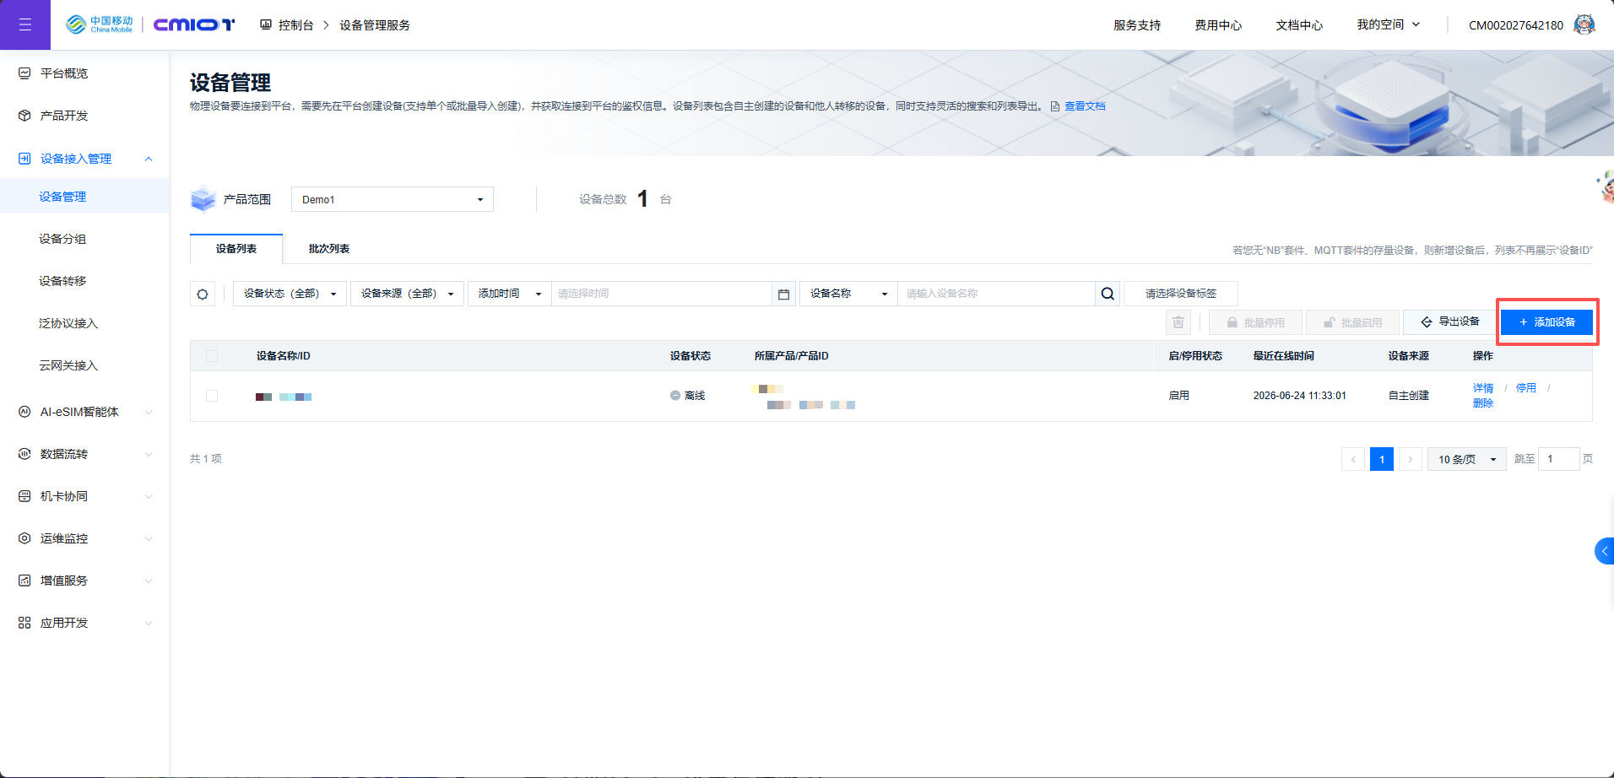Open the hamburger menu in the purple corner
This screenshot has height=778, width=1614.
24,24
